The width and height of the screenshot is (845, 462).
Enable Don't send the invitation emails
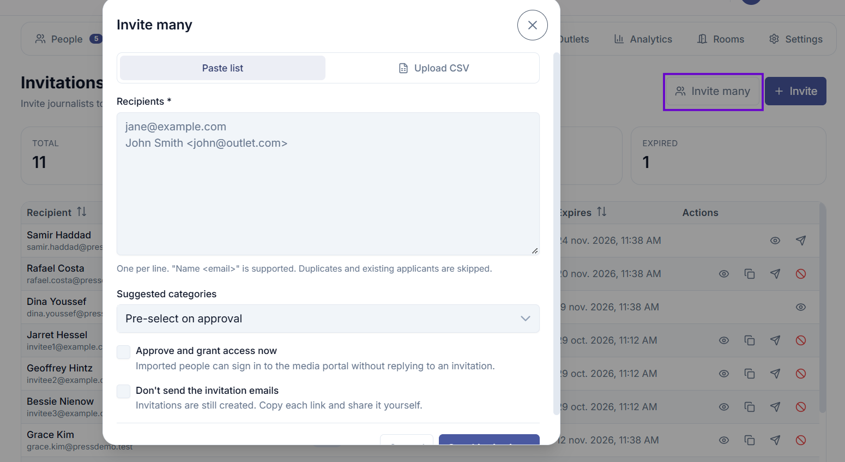tap(124, 391)
